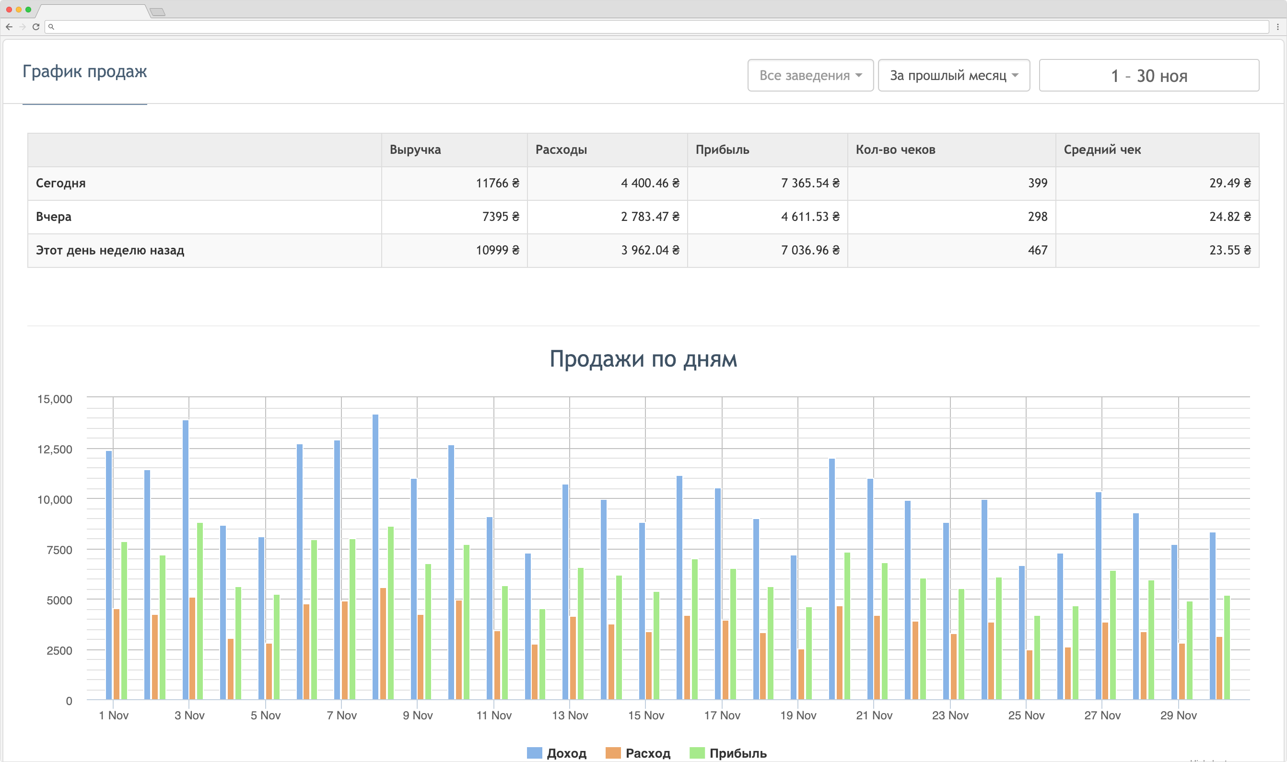Click the browser forward arrow
Image resolution: width=1287 pixels, height=762 pixels.
(23, 27)
